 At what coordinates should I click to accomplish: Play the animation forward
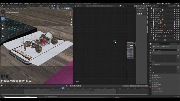tap(76, 86)
